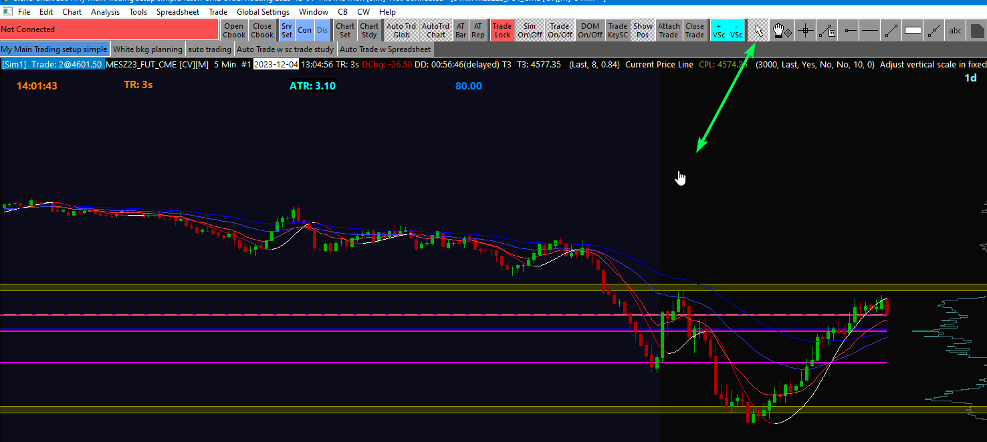The width and height of the screenshot is (987, 442).
Task: Open the Help menu
Action: coord(387,11)
